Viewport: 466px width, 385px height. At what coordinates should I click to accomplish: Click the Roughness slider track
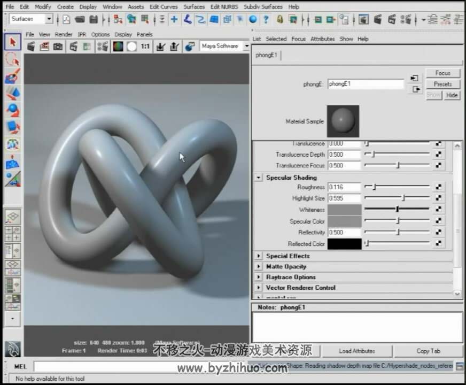[397, 187]
